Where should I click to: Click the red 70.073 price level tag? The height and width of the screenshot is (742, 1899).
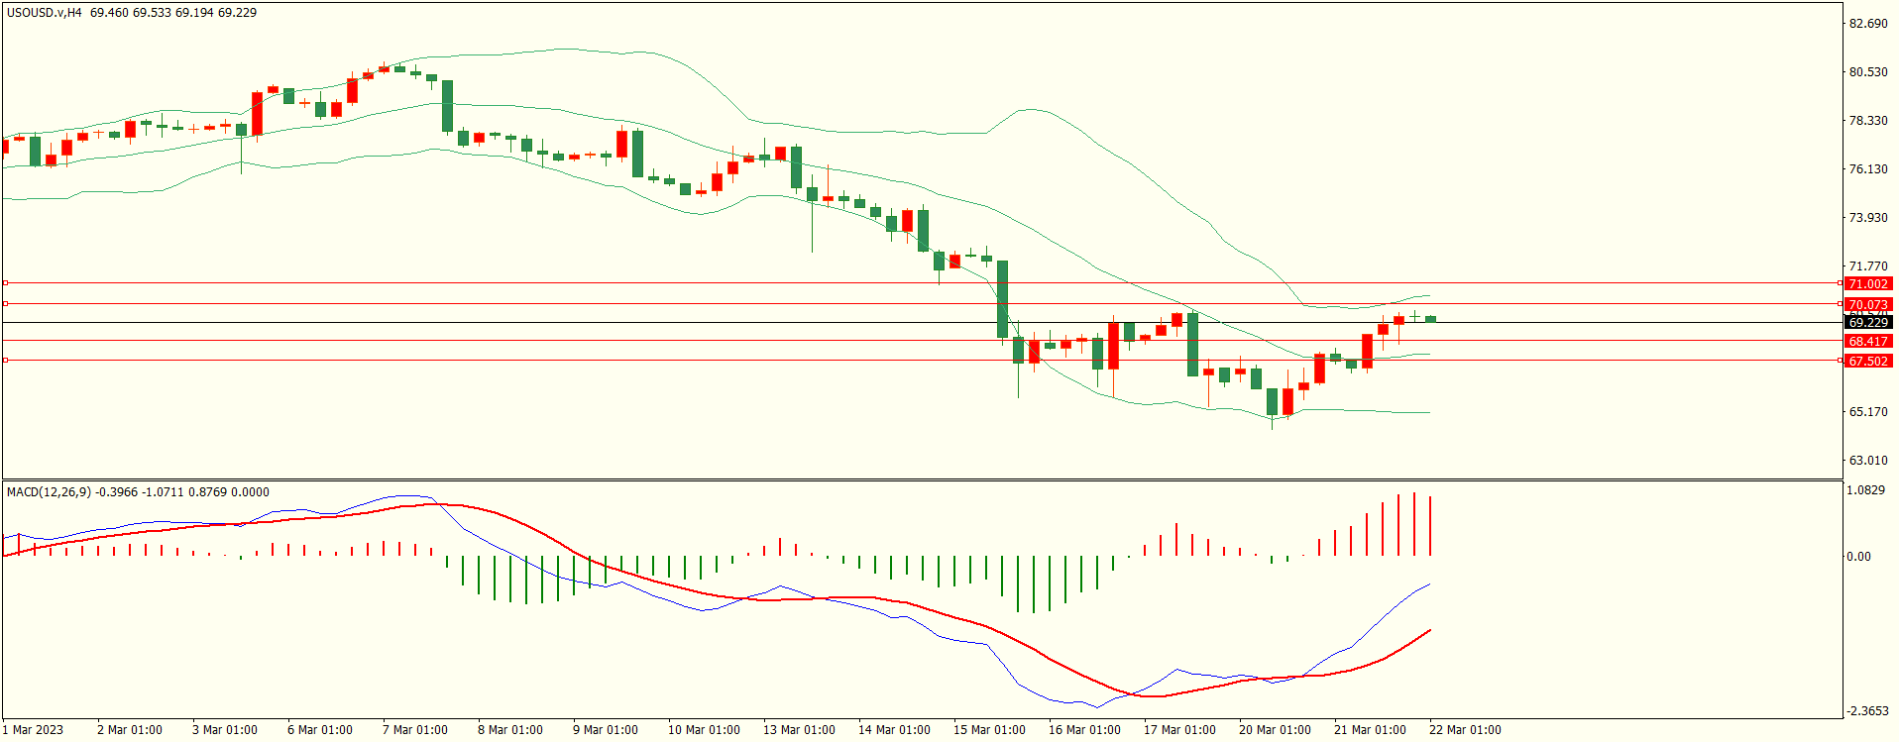(x=1868, y=304)
